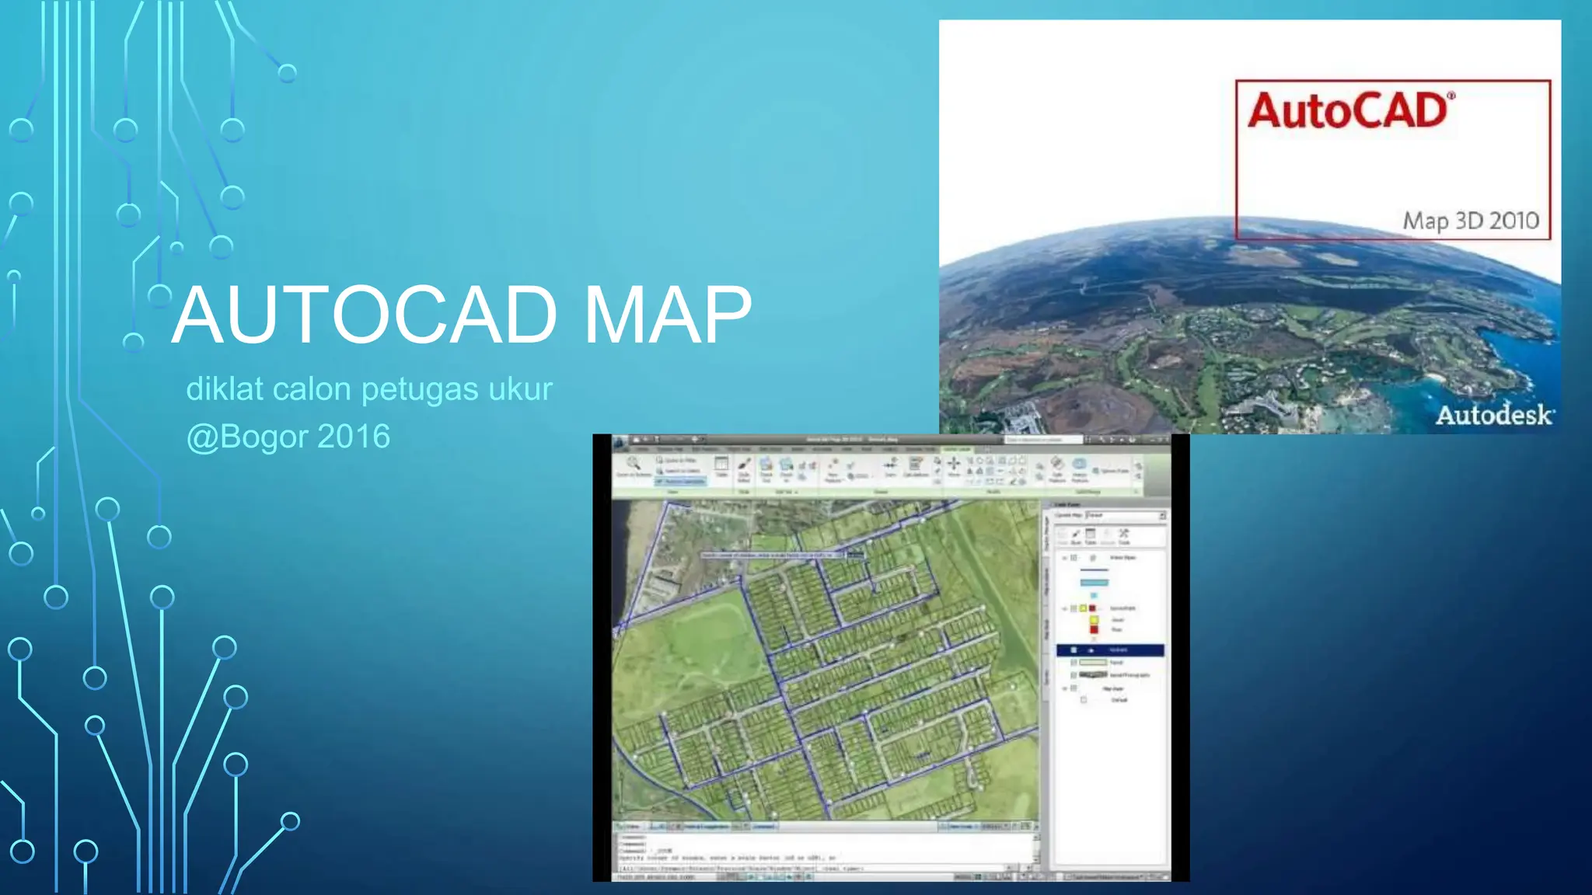This screenshot has height=895, width=1592.
Task: Click the highlighted Feature Operation button
Action: [681, 481]
